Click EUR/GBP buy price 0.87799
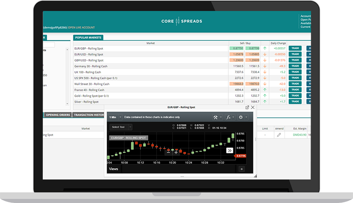 point(253,48)
